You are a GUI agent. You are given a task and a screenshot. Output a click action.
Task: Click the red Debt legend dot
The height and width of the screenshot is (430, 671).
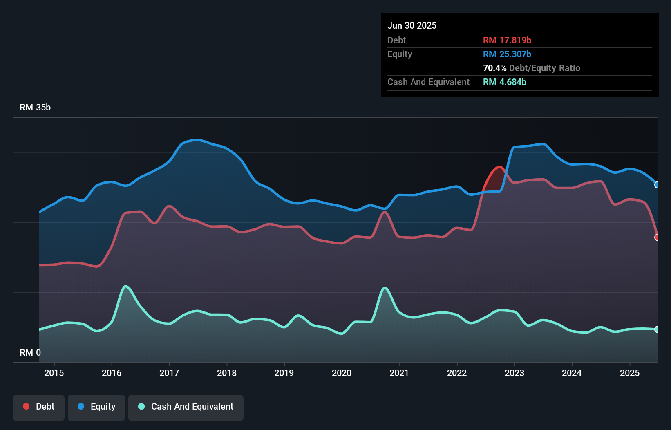26,406
